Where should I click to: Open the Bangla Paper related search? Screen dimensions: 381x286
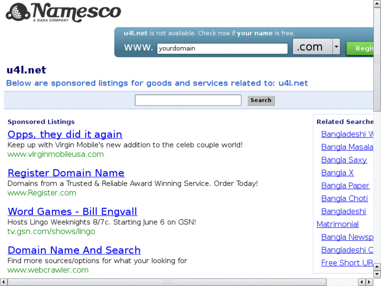[x=345, y=186]
